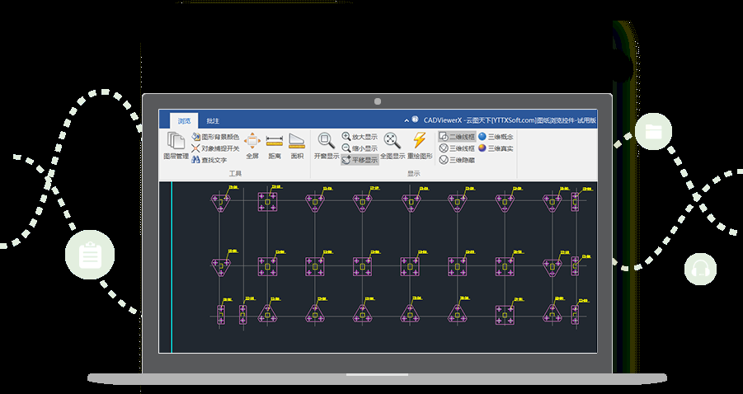Click 缩小显示 to zoom out

[360, 148]
